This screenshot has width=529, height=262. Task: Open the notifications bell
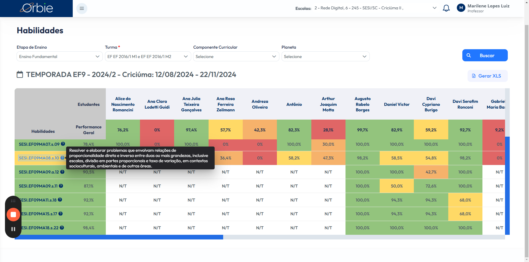(446, 8)
